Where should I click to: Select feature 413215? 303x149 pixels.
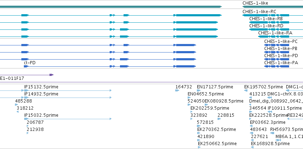[257, 94]
